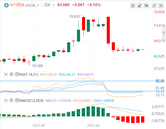Open MACD indicator settings hexagon icon
Image resolution: width=166 pixels, height=129 pixels.
pos(11,100)
